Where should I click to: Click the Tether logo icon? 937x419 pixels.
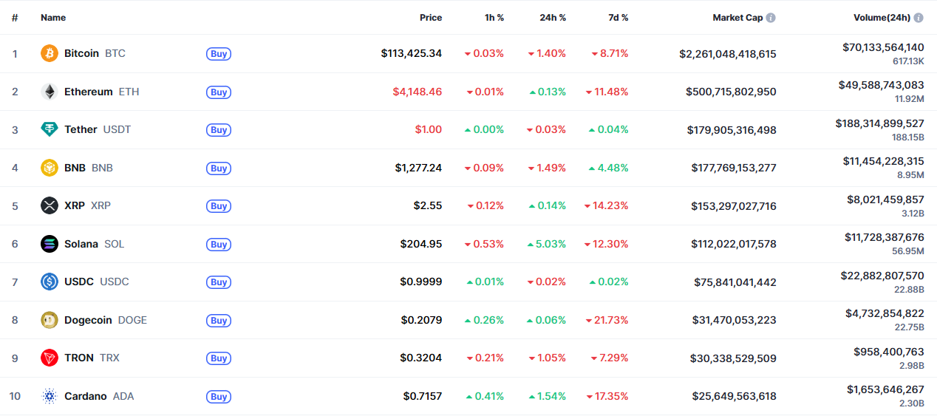click(x=50, y=129)
